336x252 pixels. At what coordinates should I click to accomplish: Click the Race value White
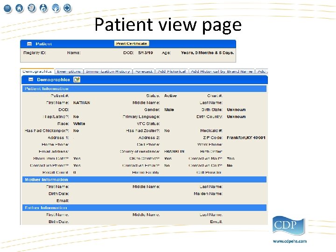(79, 124)
